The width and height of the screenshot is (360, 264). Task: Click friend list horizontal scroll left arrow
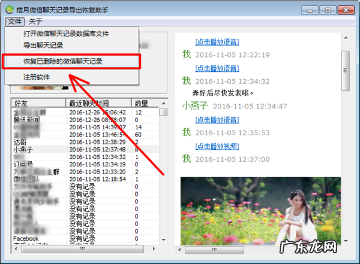16,248
